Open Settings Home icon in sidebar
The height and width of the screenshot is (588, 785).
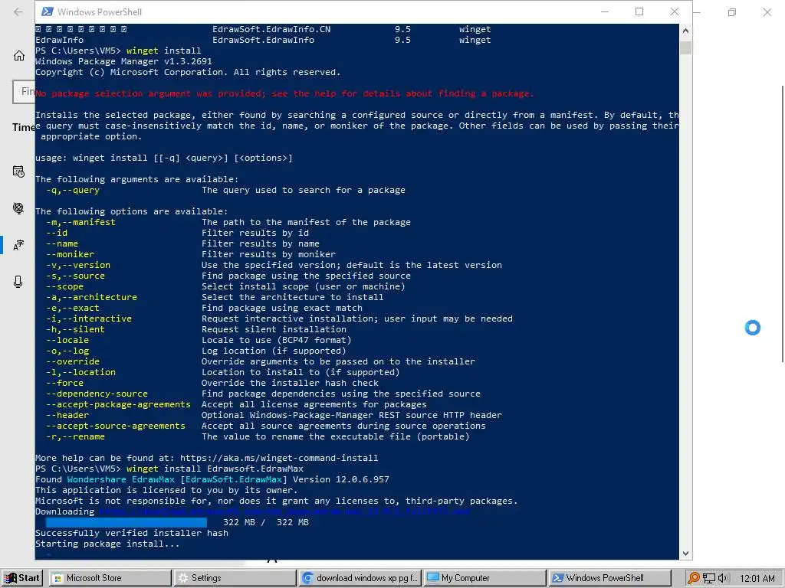click(19, 55)
